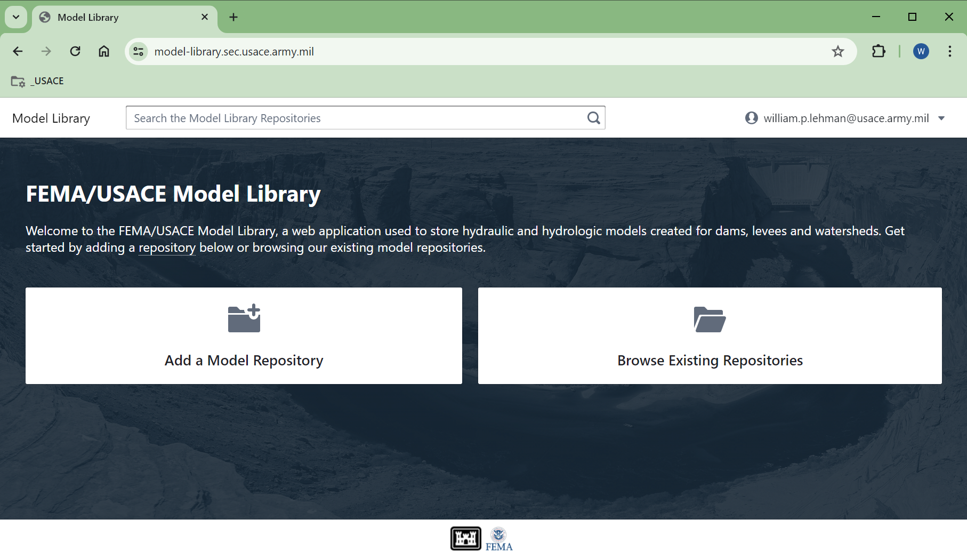Image resolution: width=967 pixels, height=559 pixels.
Task: Expand the account dropdown next to the email
Action: coord(941,118)
